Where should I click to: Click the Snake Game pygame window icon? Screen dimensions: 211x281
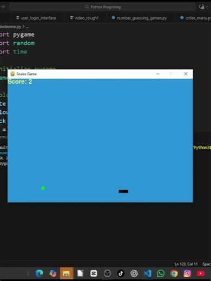12,74
